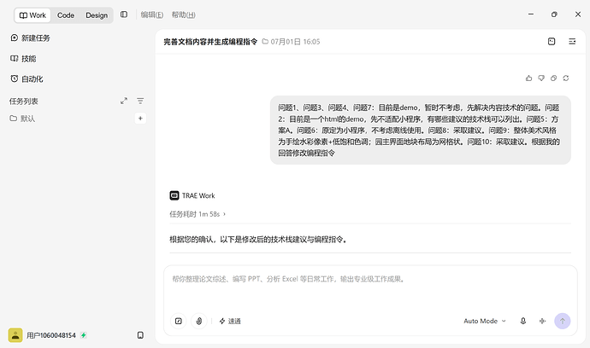Close the TRAE window
Viewport: 590px width, 348px height.
tap(578, 14)
